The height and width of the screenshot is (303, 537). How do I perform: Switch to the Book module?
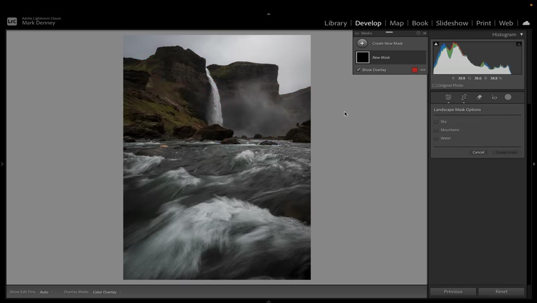pyautogui.click(x=420, y=23)
